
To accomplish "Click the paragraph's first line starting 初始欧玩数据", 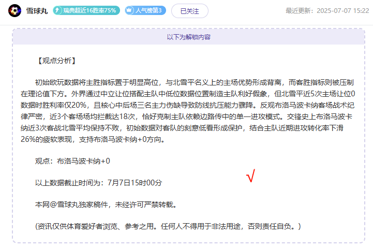I will (x=195, y=82).
